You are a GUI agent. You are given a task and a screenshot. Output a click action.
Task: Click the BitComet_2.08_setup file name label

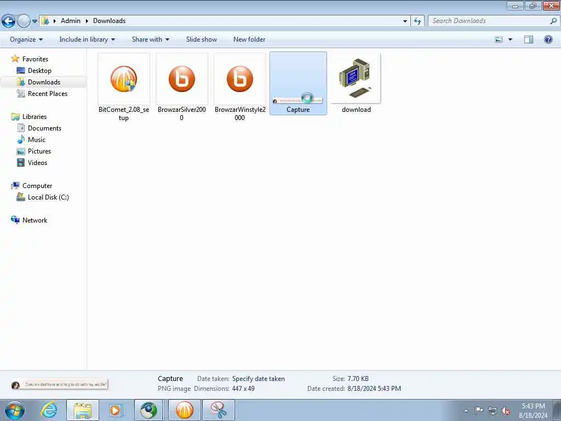click(x=123, y=113)
